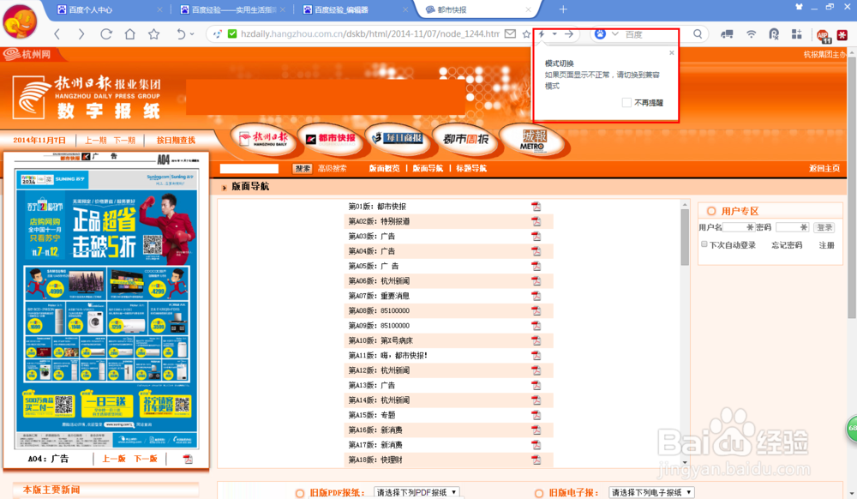Screen dimensions: 857x499
Task: Open 都市快报 newspaper button
Action: (x=331, y=140)
